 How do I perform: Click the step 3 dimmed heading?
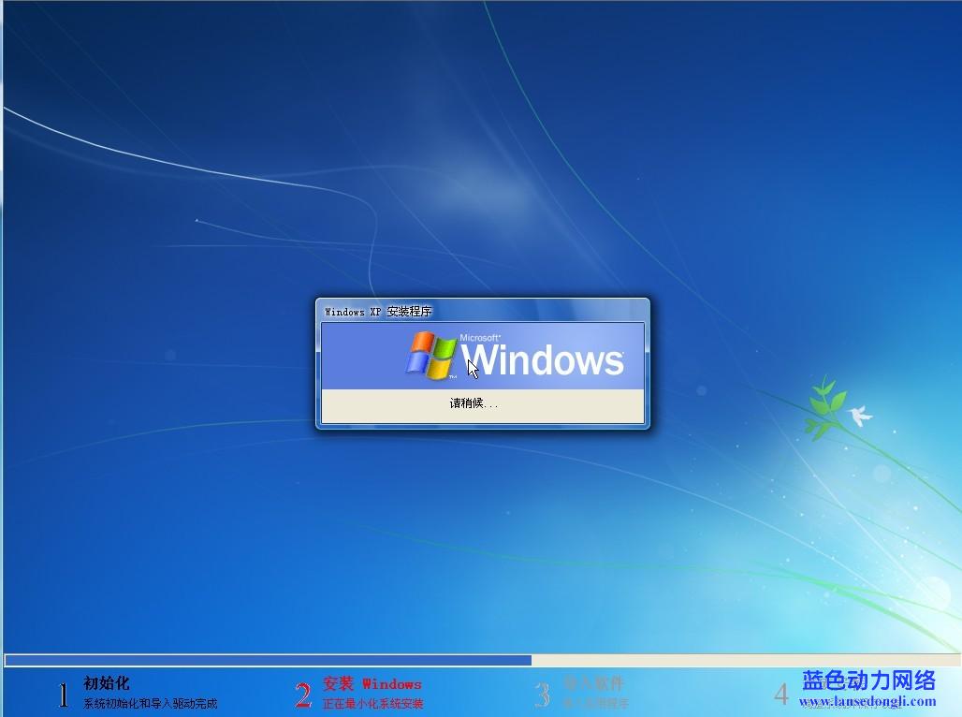coord(593,682)
